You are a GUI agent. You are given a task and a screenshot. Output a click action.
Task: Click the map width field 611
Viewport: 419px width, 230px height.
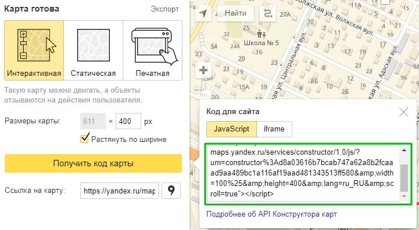93,121
